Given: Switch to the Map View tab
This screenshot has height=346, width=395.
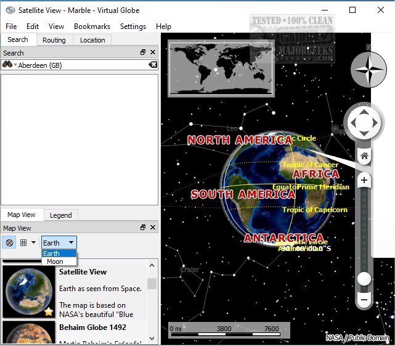Looking at the screenshot, I should pos(22,215).
